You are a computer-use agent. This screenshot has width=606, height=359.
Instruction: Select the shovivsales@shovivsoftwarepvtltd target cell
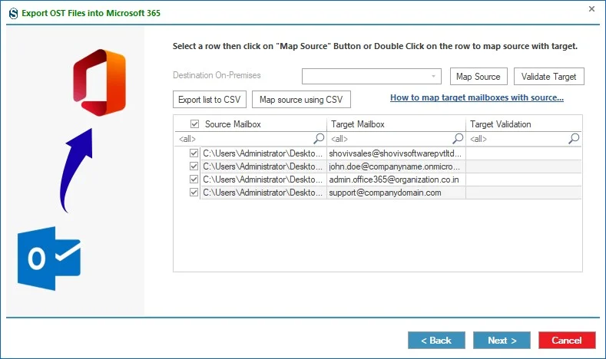(396, 153)
